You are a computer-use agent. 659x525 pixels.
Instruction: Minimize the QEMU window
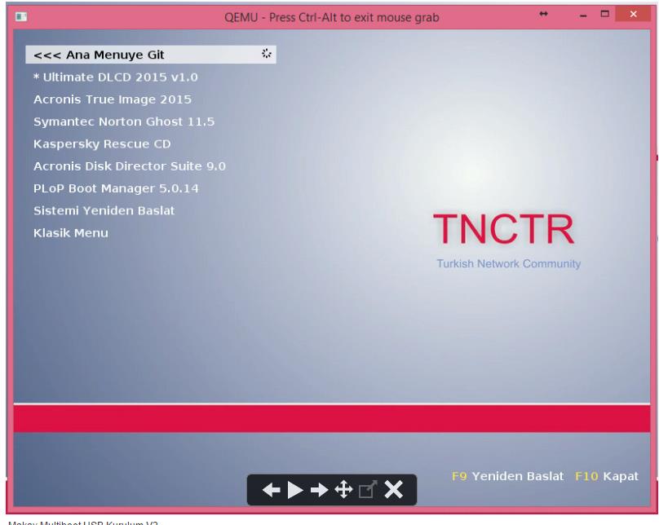[x=583, y=15]
